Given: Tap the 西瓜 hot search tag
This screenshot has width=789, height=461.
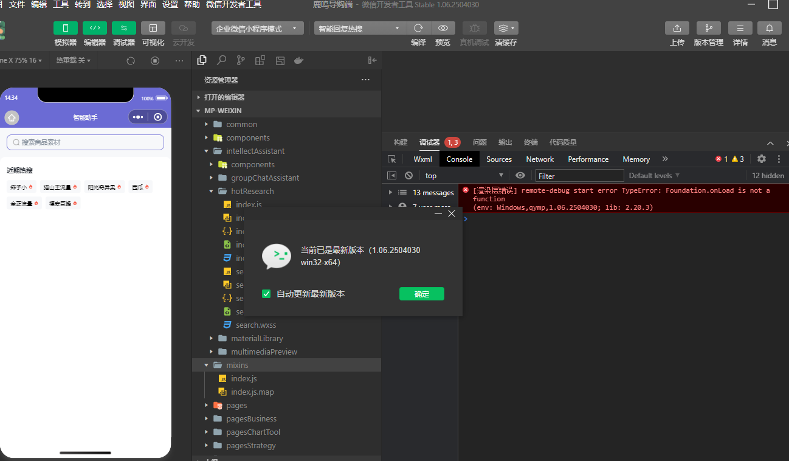Looking at the screenshot, I should point(140,187).
